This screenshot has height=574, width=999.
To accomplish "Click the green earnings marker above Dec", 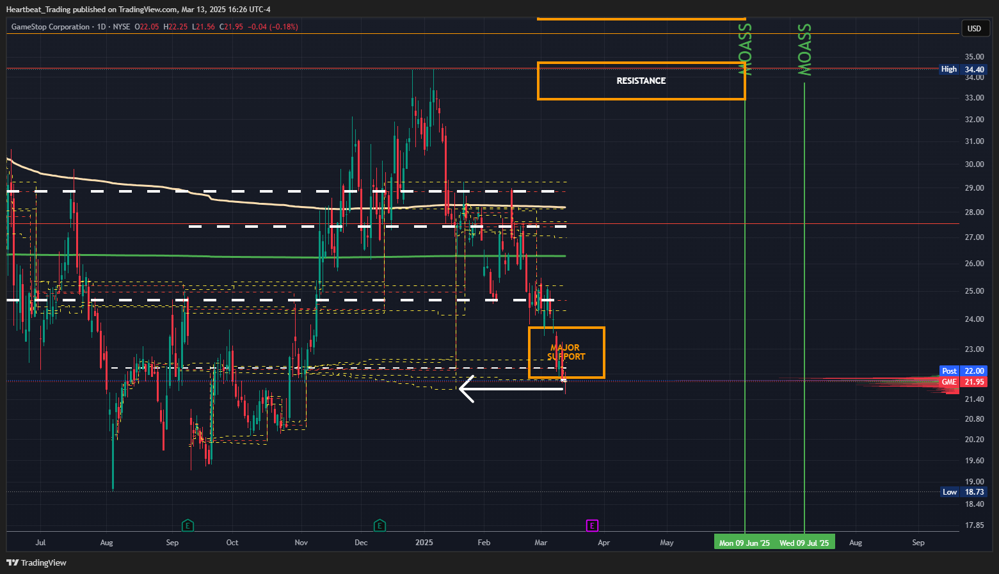I will point(380,525).
